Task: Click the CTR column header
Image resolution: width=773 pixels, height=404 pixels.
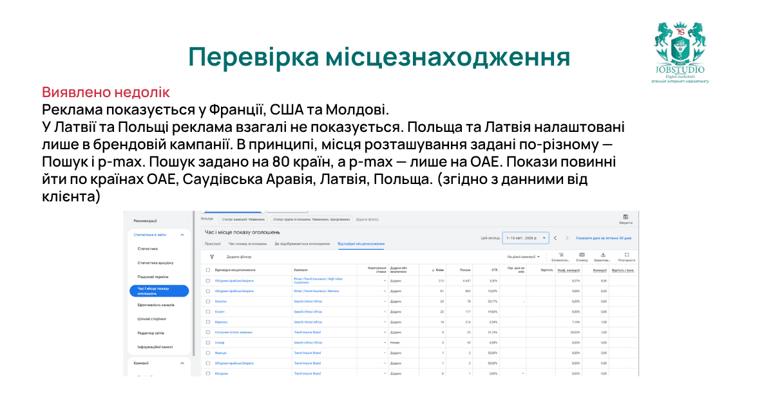Action: tap(494, 270)
